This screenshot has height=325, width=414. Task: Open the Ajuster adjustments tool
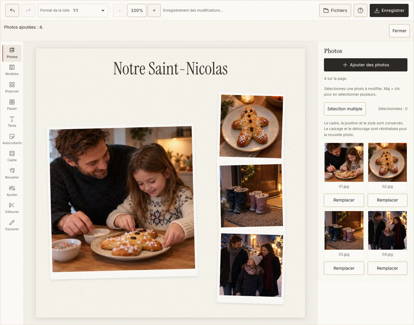(12, 191)
